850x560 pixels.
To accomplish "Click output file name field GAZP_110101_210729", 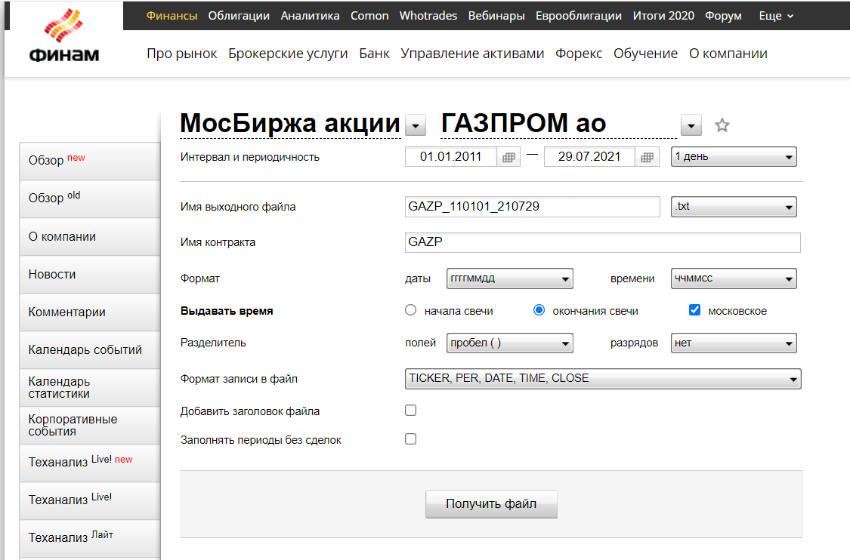I will (533, 206).
